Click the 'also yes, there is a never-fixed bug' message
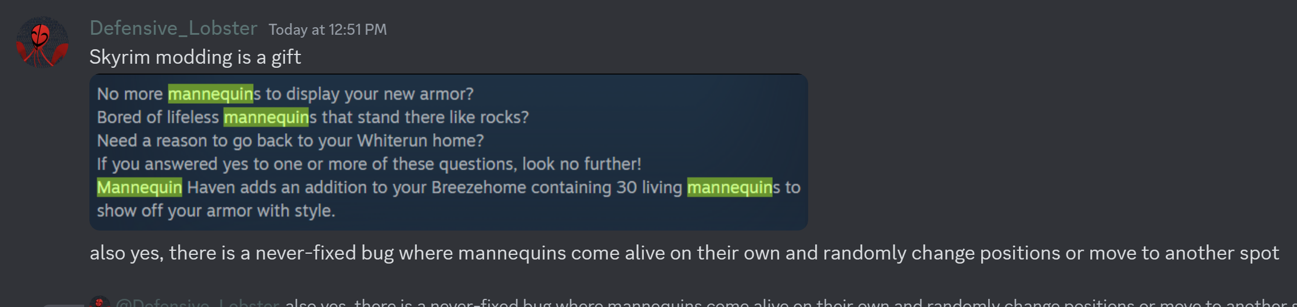The height and width of the screenshot is (307, 1297). pos(684,253)
